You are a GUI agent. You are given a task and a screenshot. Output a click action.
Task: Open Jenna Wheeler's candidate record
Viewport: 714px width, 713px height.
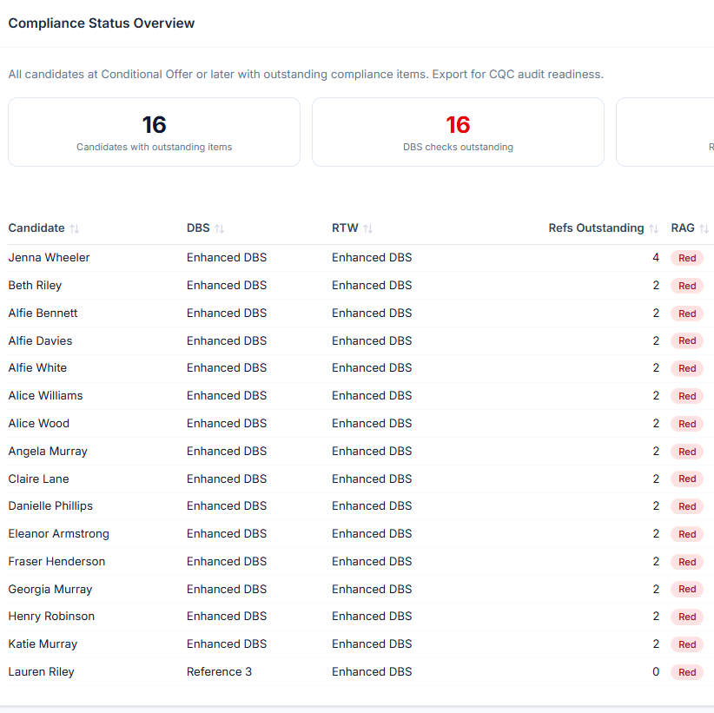click(49, 257)
